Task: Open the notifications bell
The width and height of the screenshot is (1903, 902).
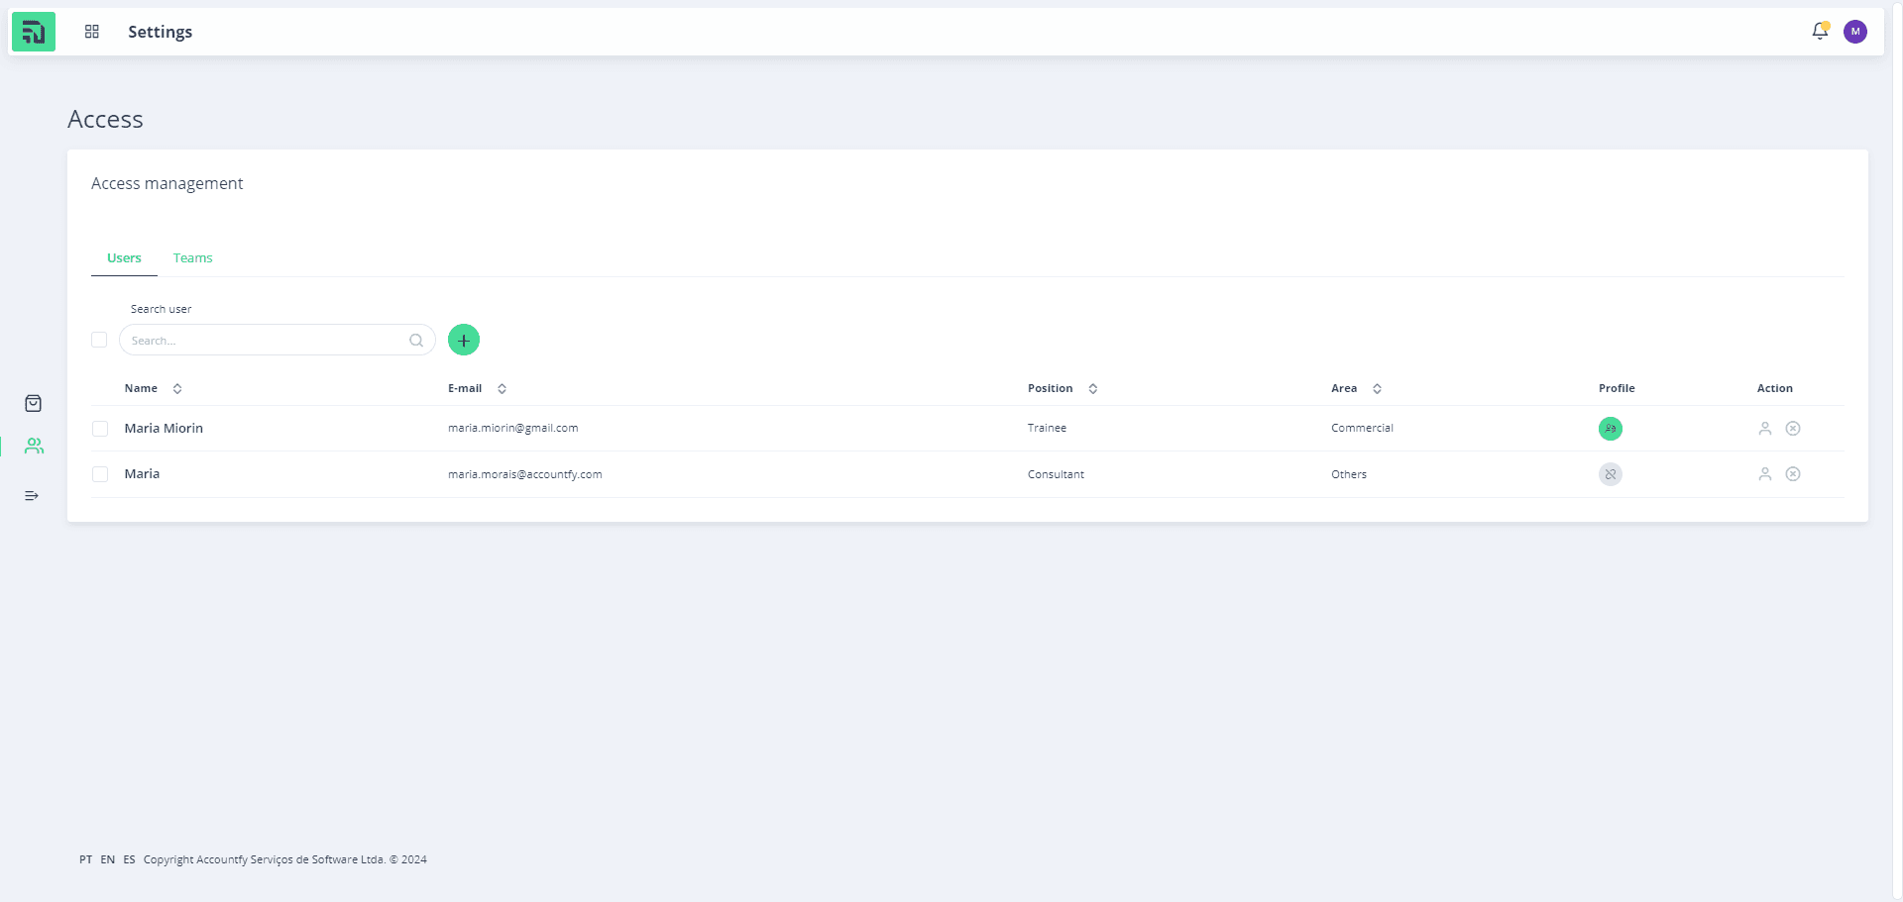Action: [1820, 32]
